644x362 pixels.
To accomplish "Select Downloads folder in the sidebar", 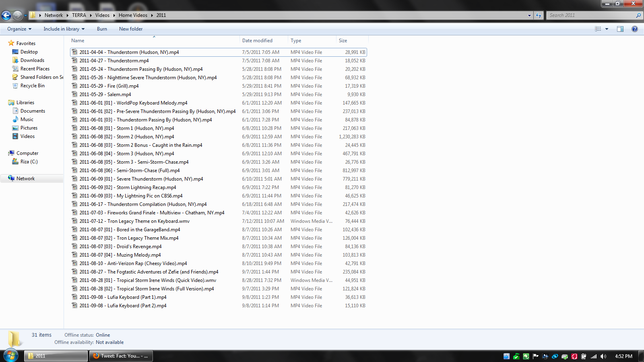I will (32, 60).
